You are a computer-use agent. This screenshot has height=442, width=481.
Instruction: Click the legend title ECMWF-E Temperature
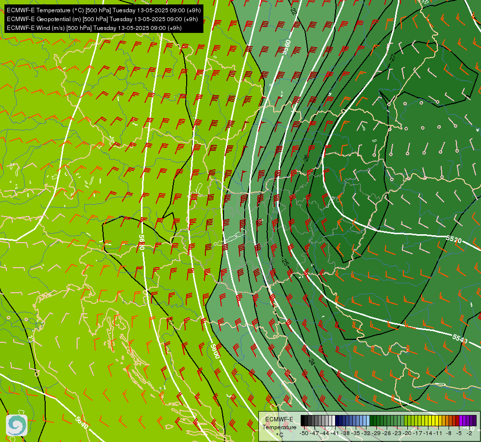(279, 423)
